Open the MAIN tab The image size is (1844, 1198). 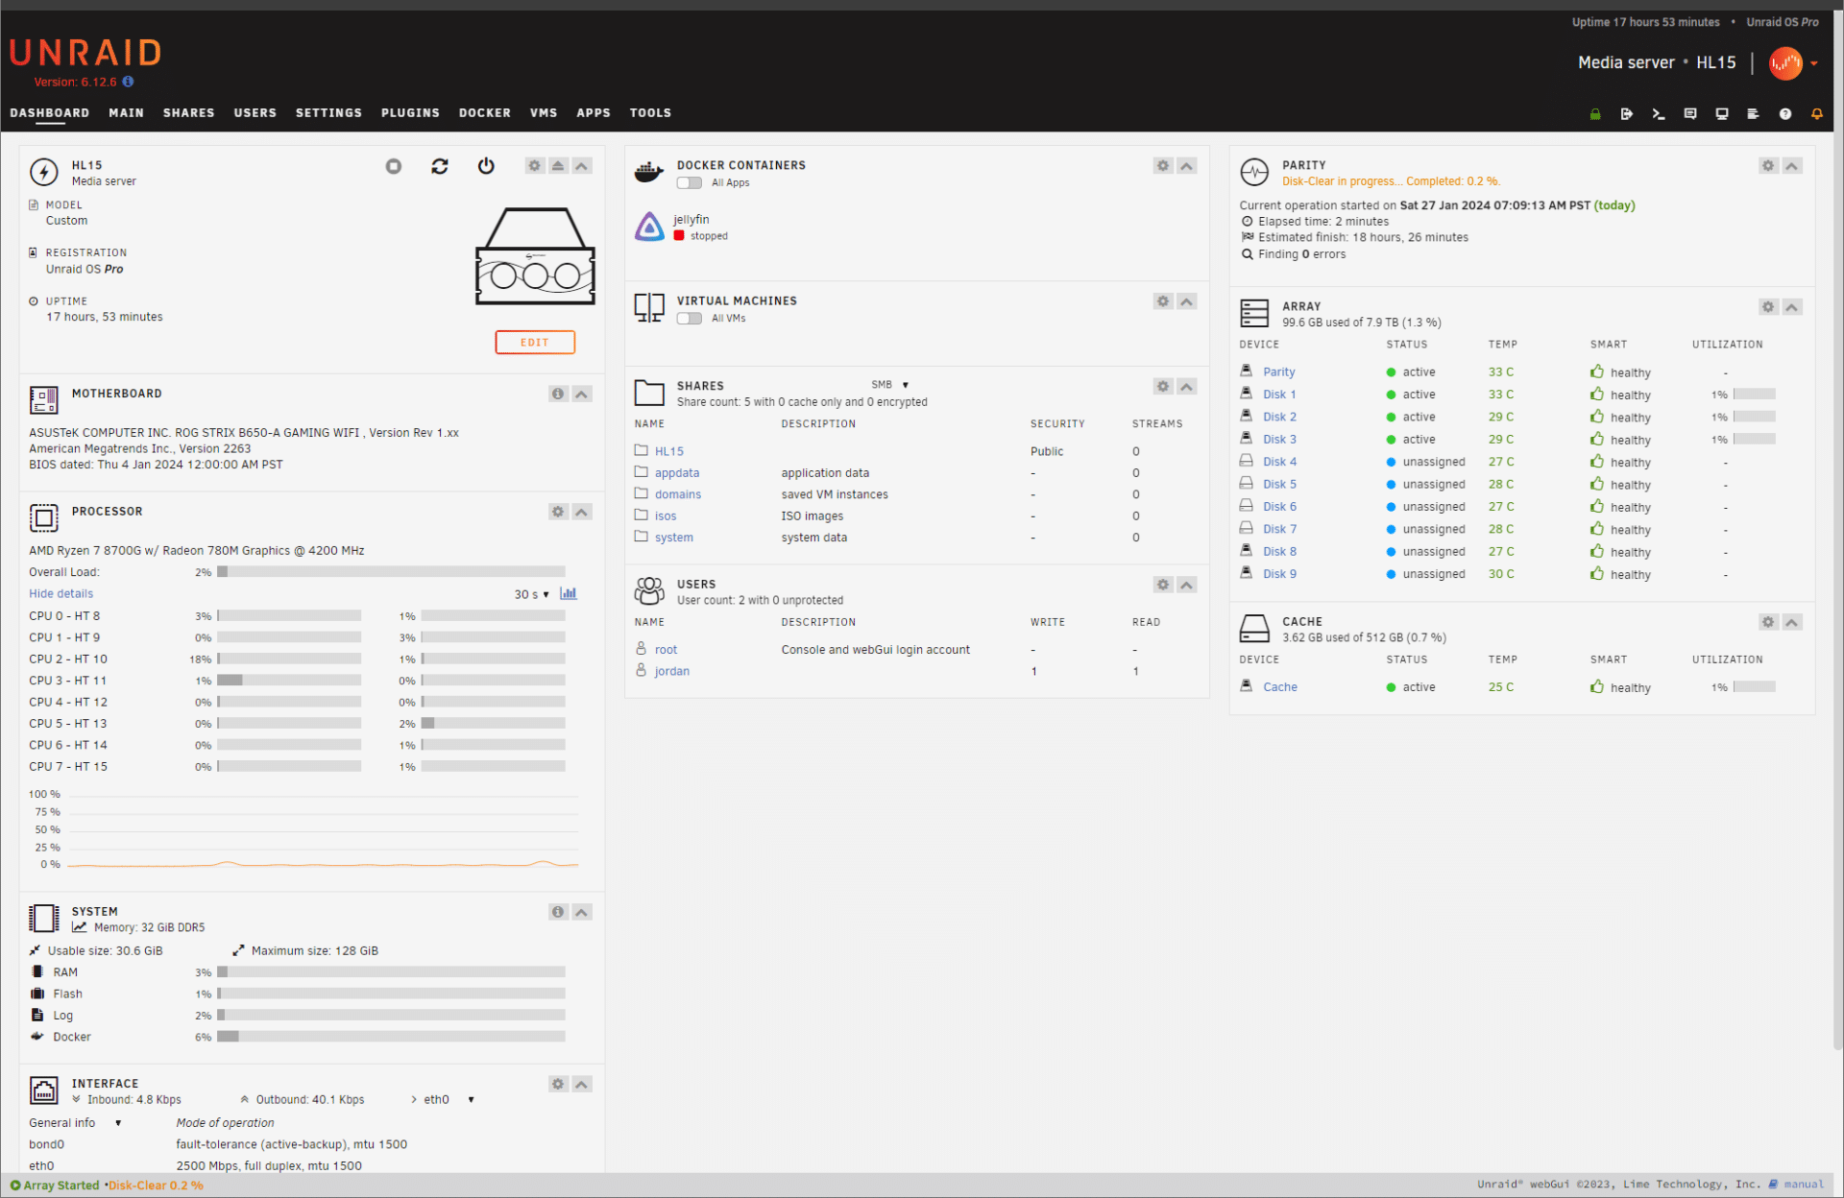click(126, 113)
